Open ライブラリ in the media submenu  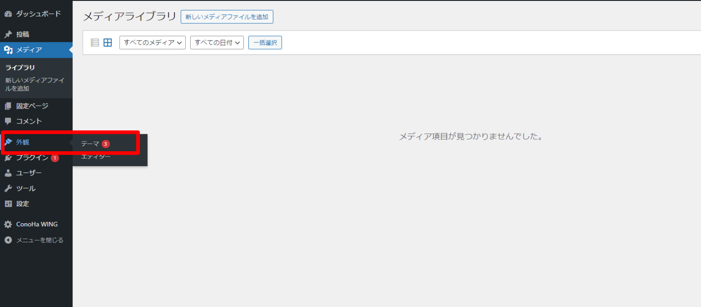tap(20, 67)
